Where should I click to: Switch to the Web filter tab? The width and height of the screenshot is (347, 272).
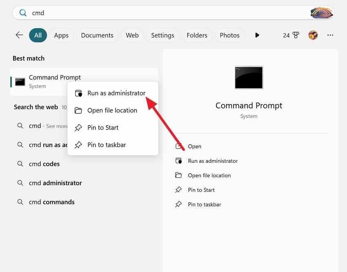132,35
